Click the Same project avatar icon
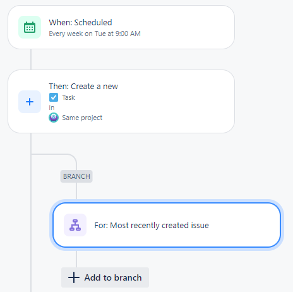293x292 pixels. coord(54,118)
